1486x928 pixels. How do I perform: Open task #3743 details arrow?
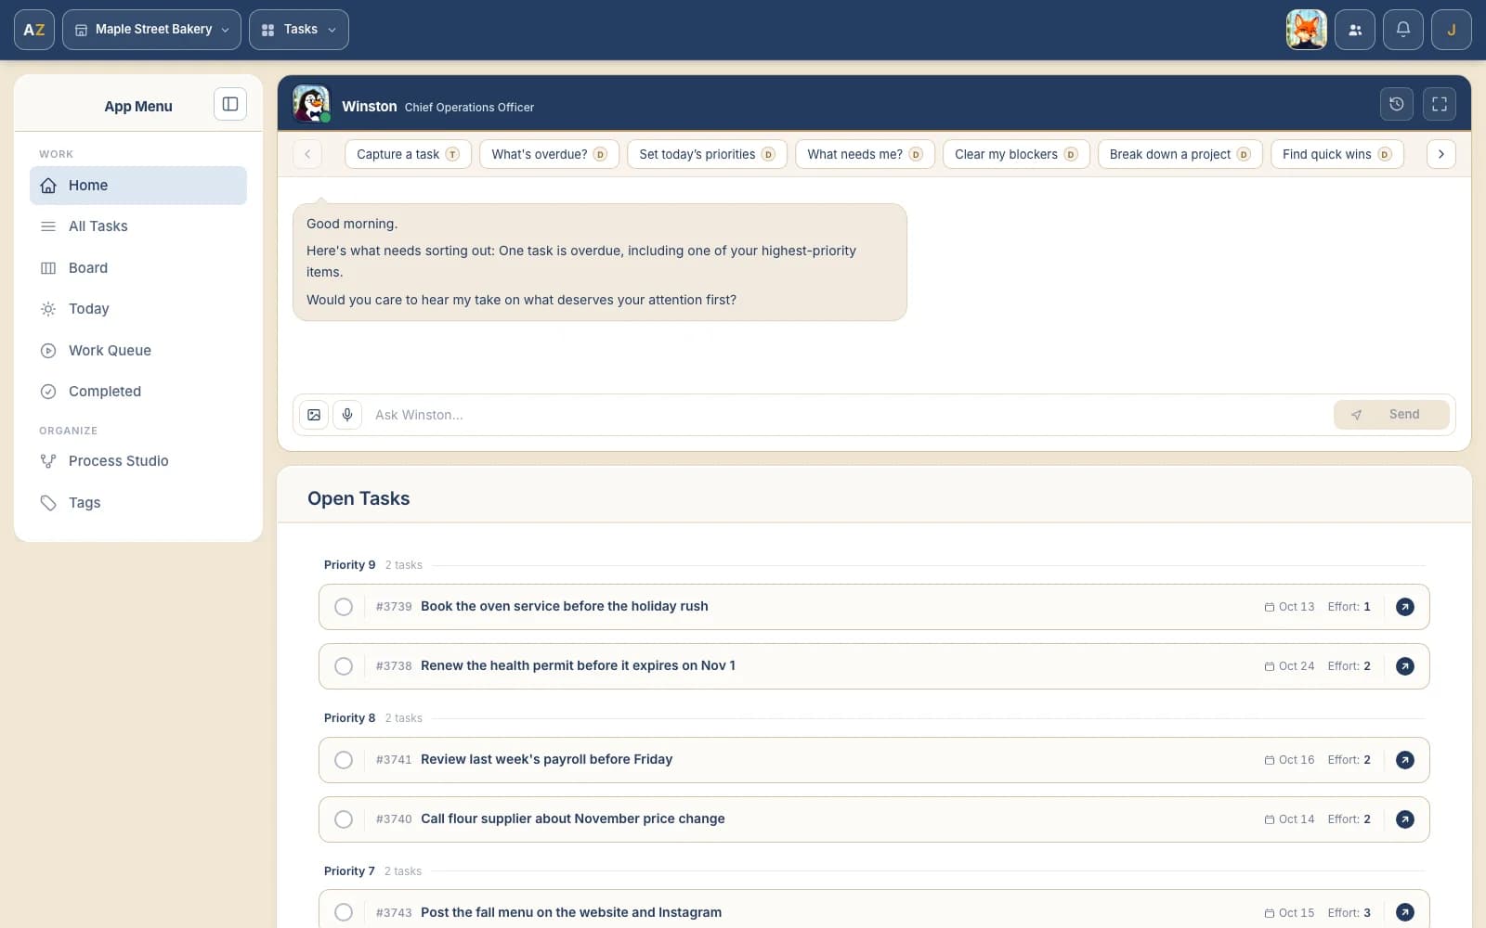1405,912
